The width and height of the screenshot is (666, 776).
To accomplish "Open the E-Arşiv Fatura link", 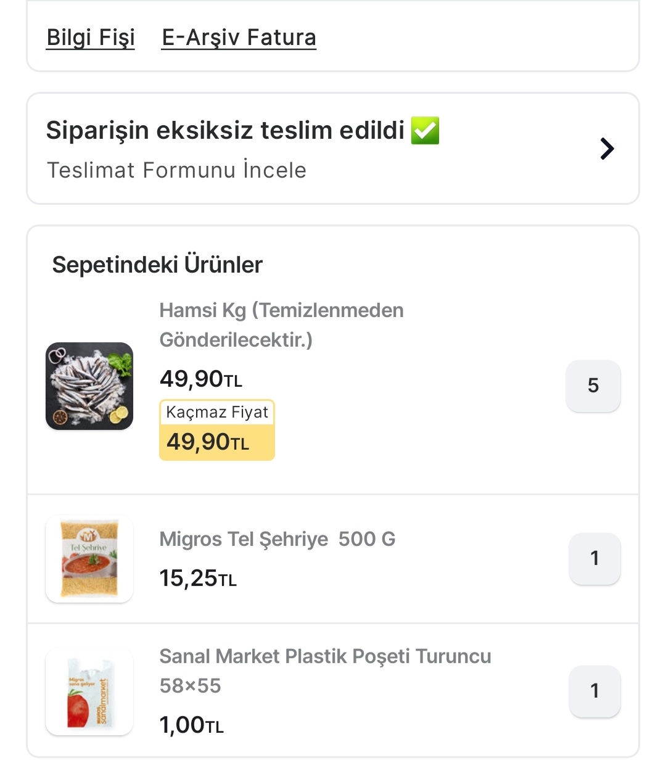I will coord(239,38).
